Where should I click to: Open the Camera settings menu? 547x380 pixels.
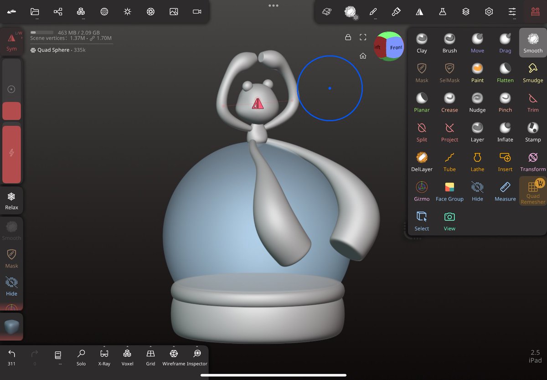pos(197,12)
